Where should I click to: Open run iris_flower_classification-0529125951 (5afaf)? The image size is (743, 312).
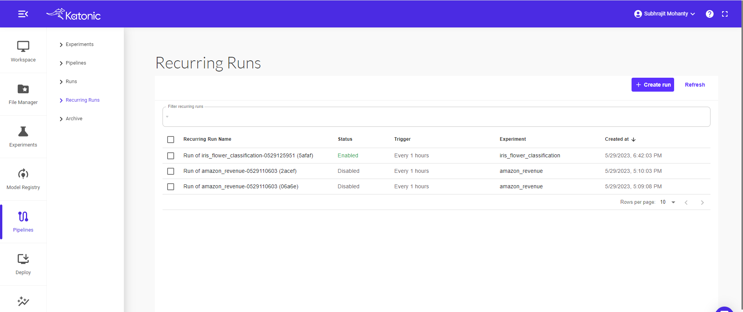(248, 155)
